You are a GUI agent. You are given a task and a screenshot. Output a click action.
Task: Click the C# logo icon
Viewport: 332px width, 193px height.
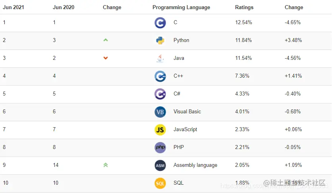pyautogui.click(x=160, y=94)
